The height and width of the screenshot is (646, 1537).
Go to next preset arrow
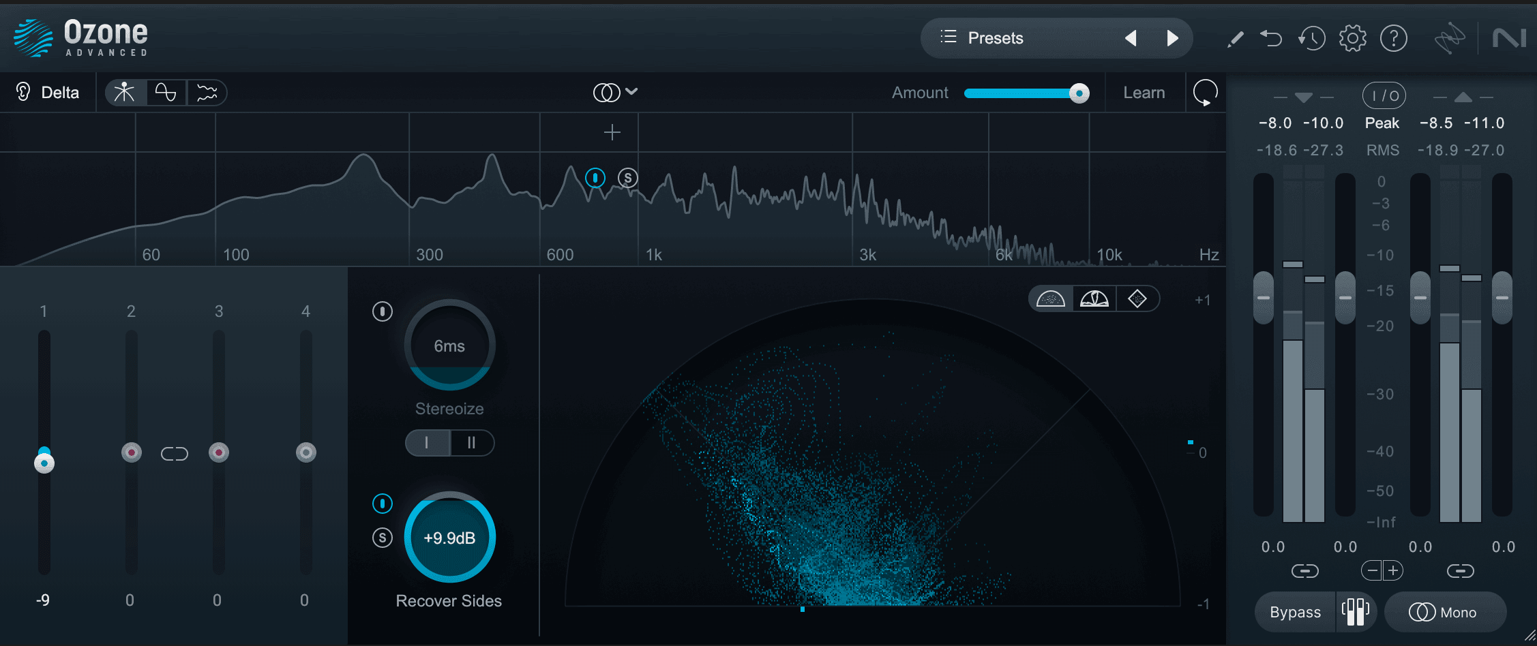pos(1172,38)
